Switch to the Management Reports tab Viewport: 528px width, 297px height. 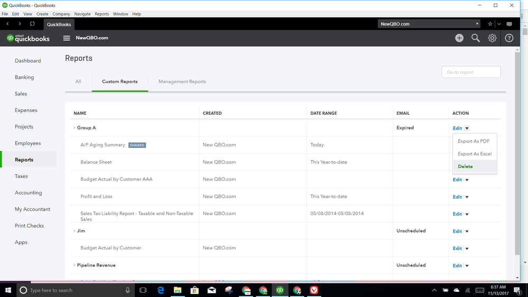182,81
